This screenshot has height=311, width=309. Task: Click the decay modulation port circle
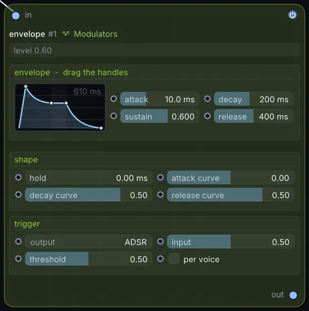[x=207, y=99]
